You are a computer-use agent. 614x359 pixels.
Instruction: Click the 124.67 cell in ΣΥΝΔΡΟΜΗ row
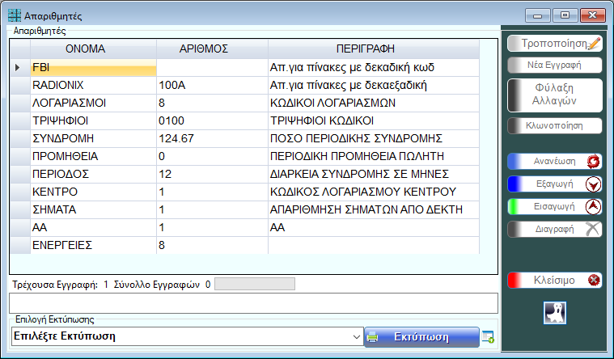(211, 137)
